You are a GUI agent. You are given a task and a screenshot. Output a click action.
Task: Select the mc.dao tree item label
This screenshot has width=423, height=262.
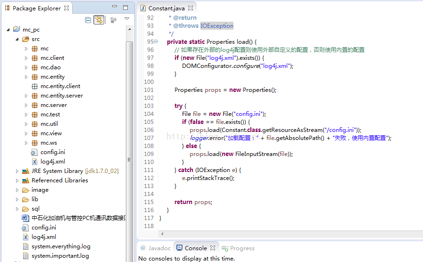51,67
